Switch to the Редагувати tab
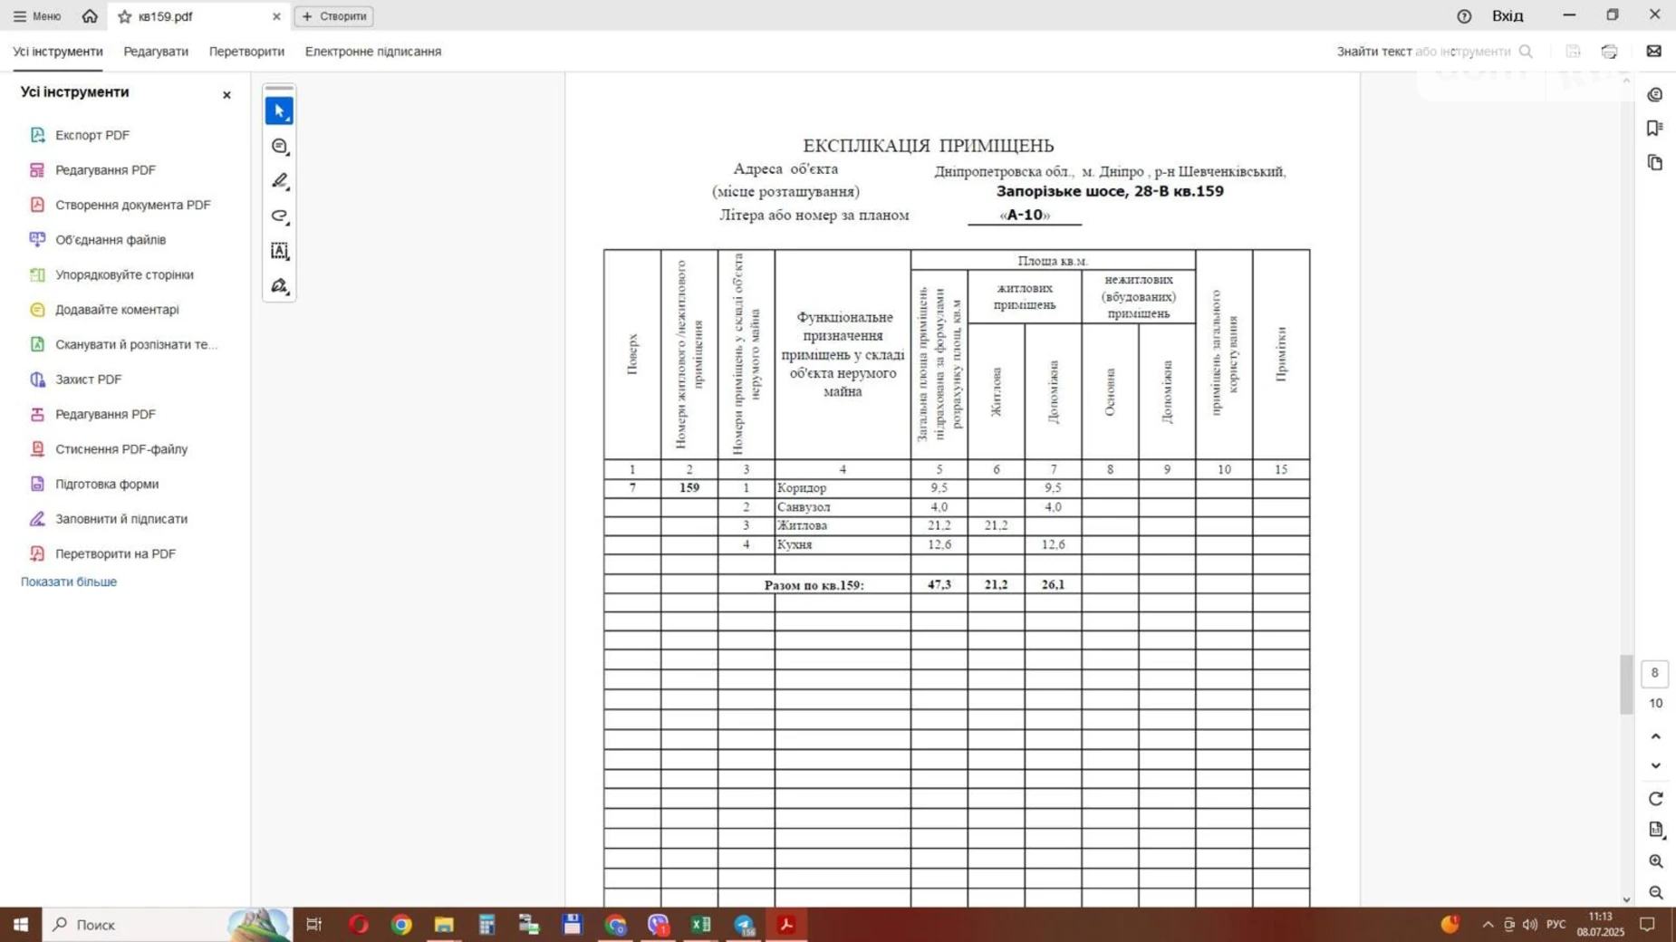This screenshot has height=942, width=1676. click(156, 52)
